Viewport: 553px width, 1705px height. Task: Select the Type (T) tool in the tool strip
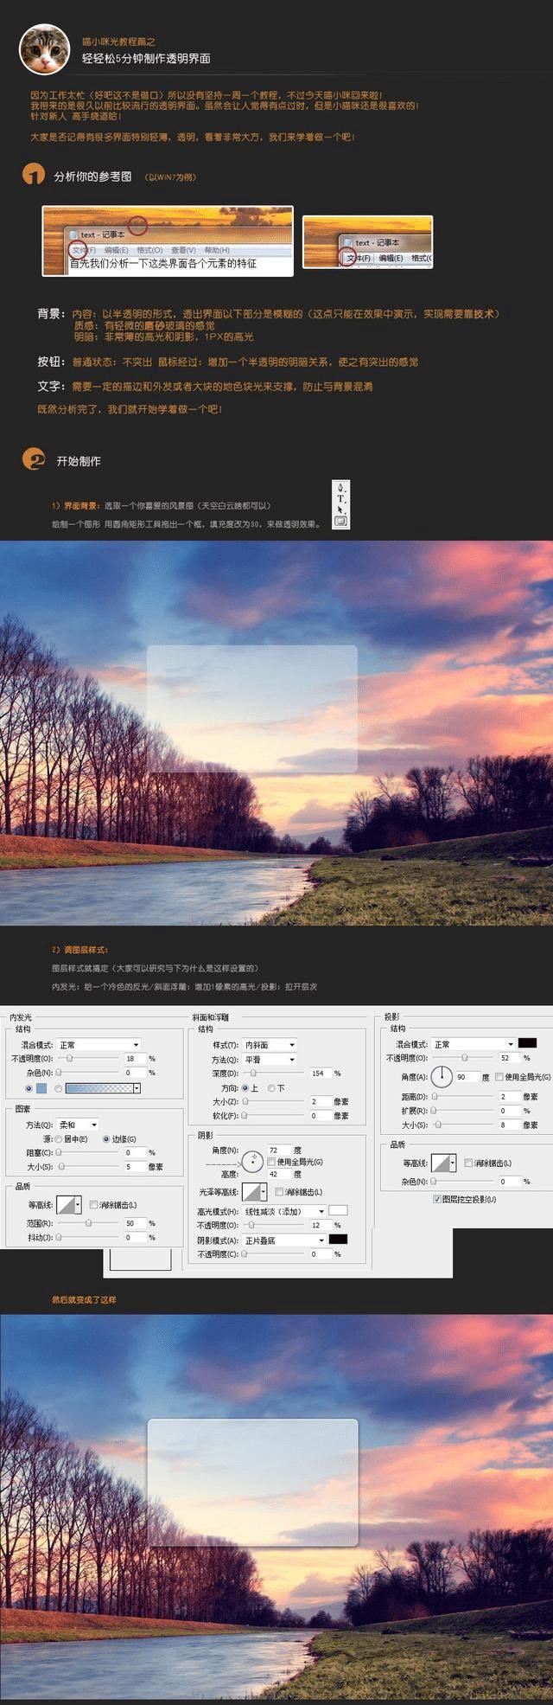click(x=340, y=498)
